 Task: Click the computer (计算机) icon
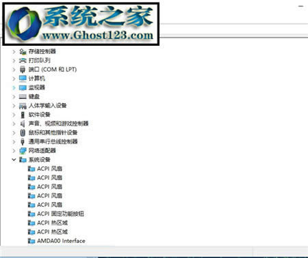click(x=23, y=78)
